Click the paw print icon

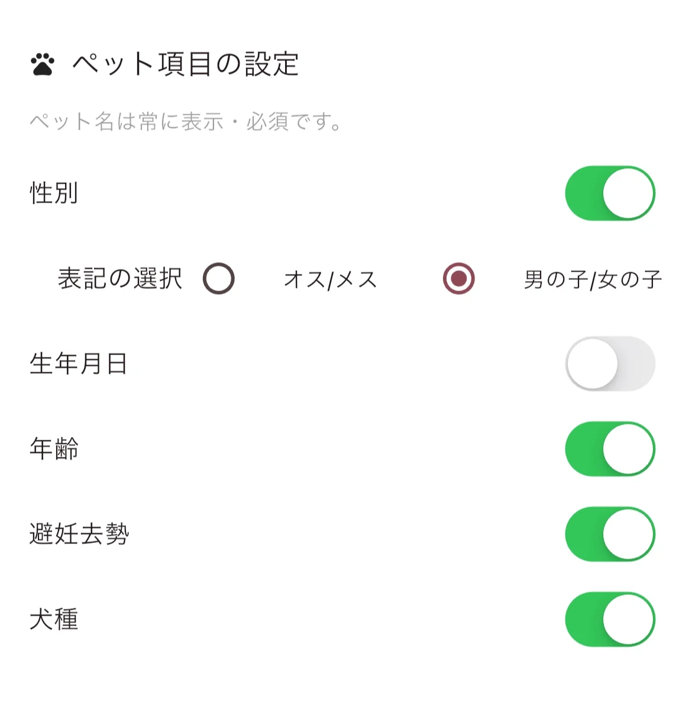[x=43, y=65]
